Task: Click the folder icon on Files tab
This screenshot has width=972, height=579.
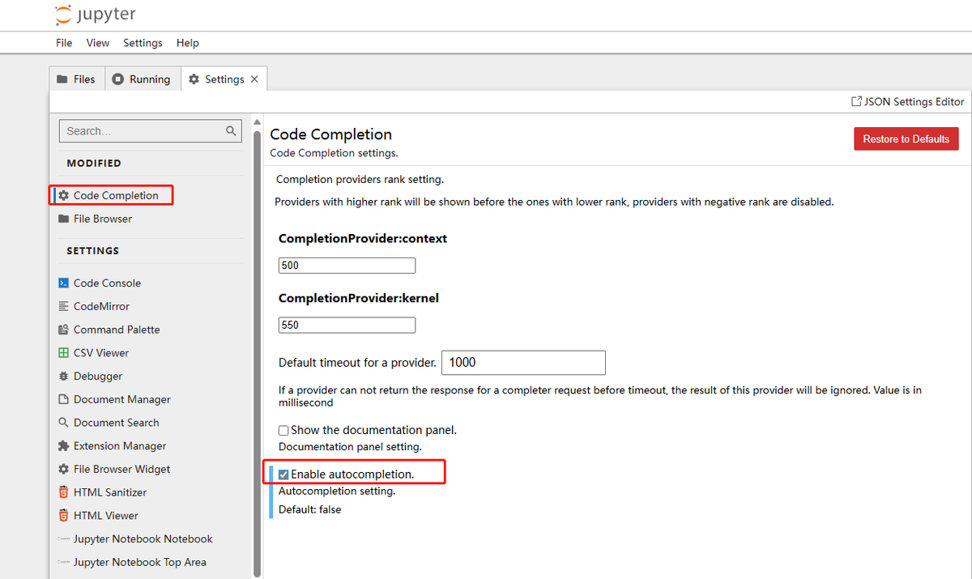Action: pyautogui.click(x=62, y=79)
